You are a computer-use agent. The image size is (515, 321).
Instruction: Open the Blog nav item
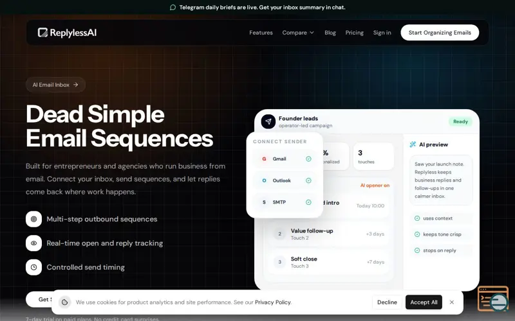(x=330, y=33)
